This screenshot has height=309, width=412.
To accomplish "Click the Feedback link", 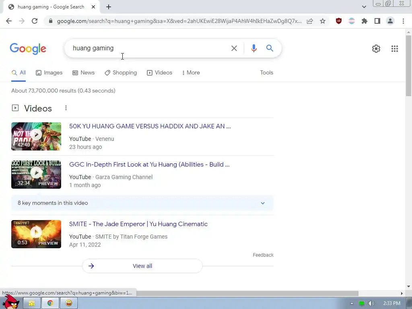I will click(x=263, y=255).
